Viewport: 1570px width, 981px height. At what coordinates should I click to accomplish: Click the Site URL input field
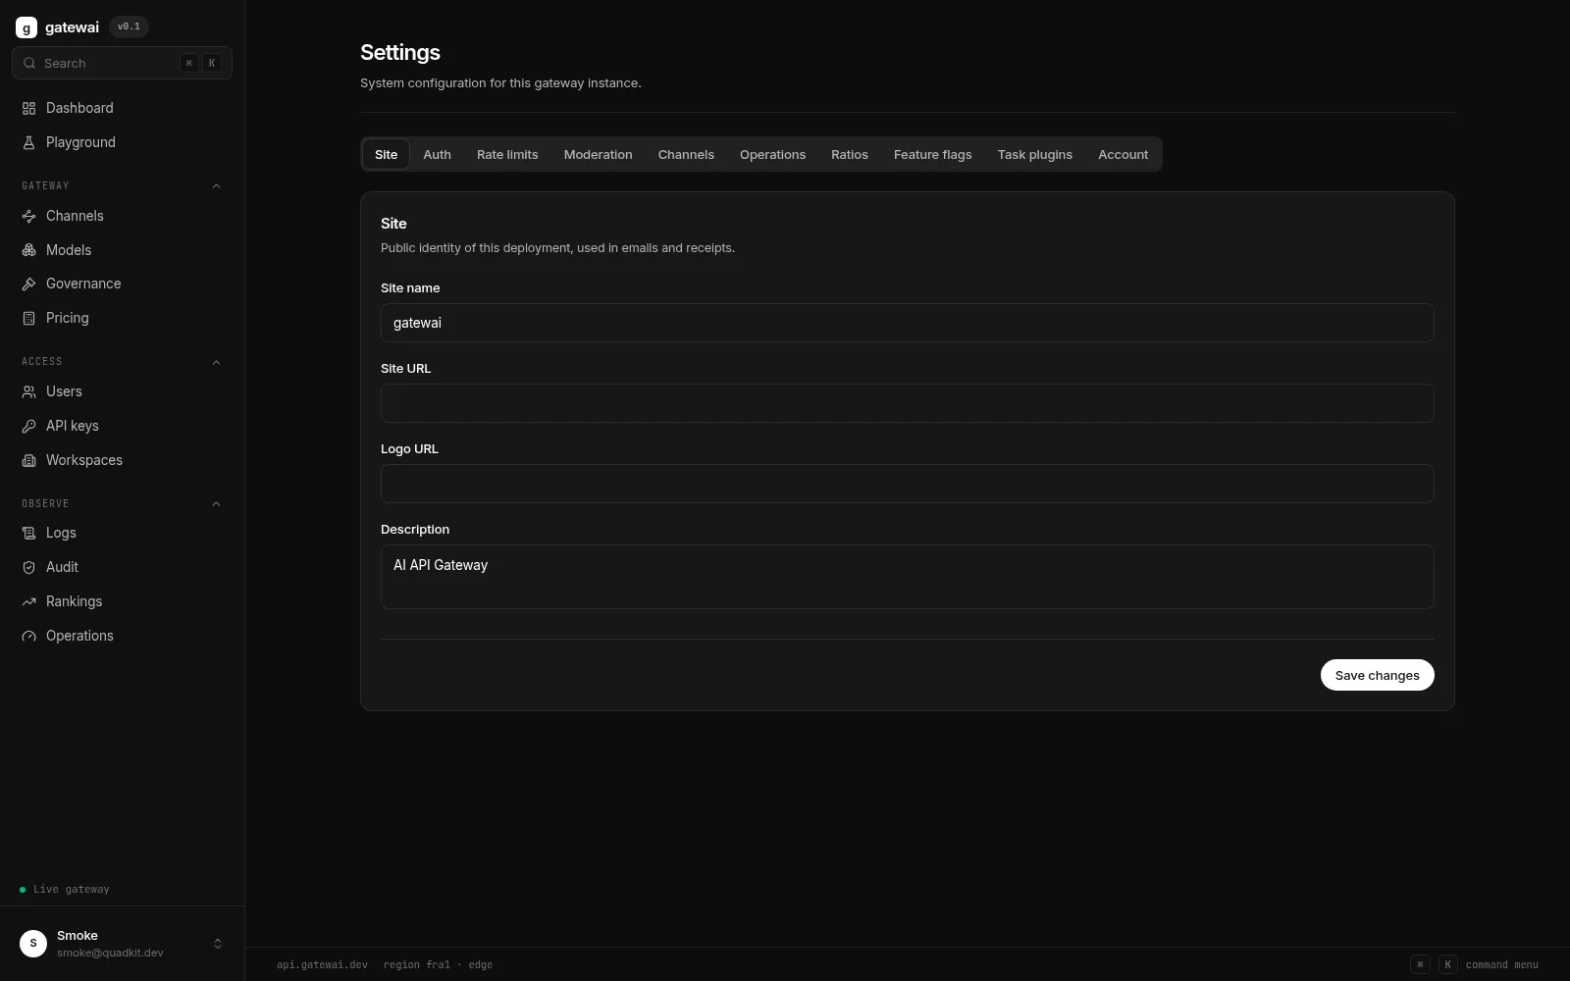(x=908, y=403)
